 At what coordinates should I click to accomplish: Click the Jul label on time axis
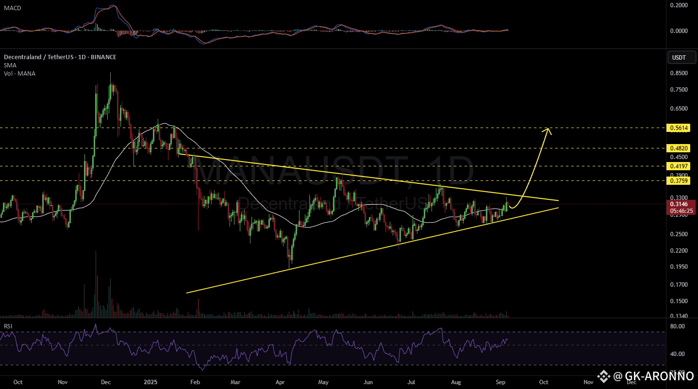click(410, 382)
